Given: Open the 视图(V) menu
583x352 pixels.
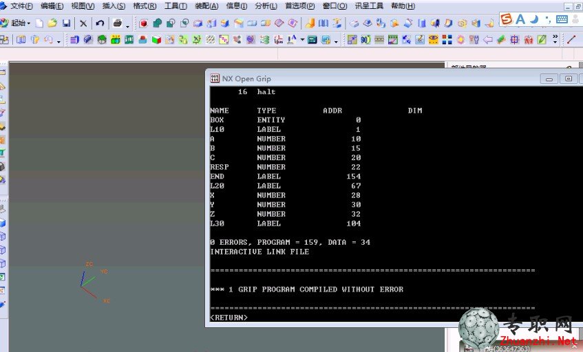Looking at the screenshot, I should (x=83, y=6).
